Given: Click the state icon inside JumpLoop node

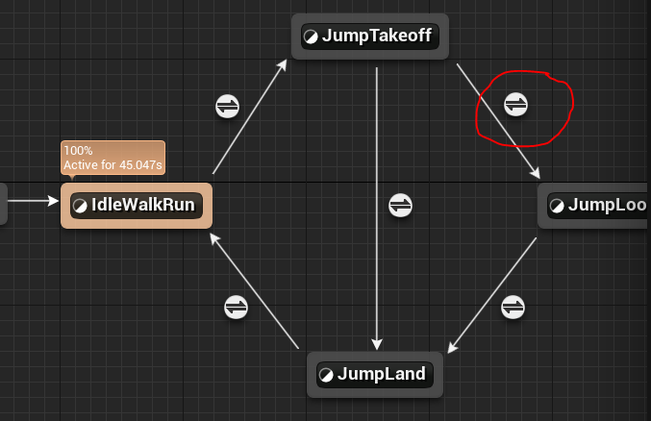Looking at the screenshot, I should 557,205.
